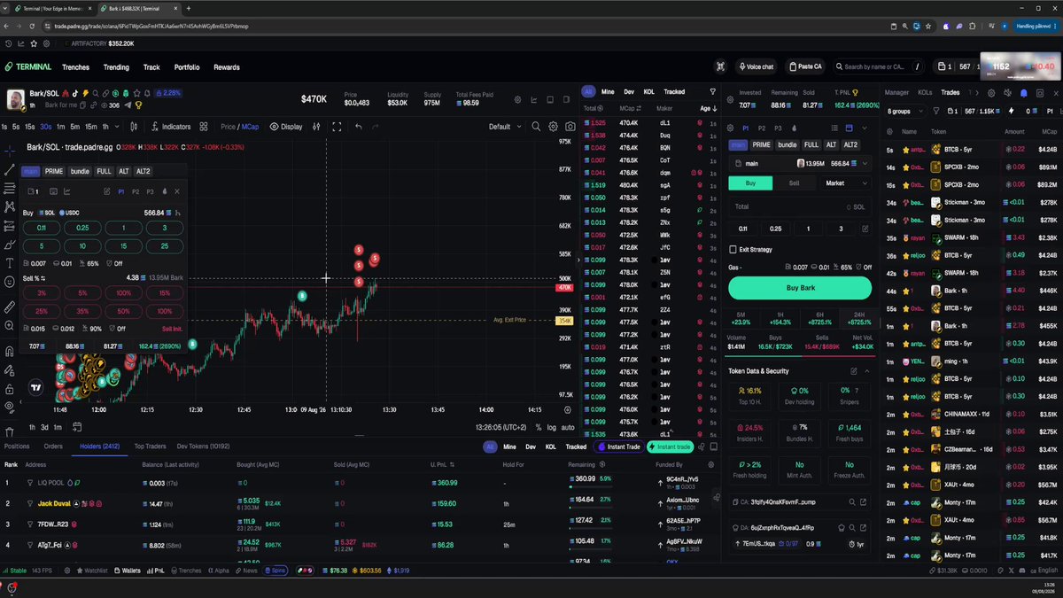The image size is (1063, 598).
Task: Open chart settings gear icon
Action: tap(554, 127)
